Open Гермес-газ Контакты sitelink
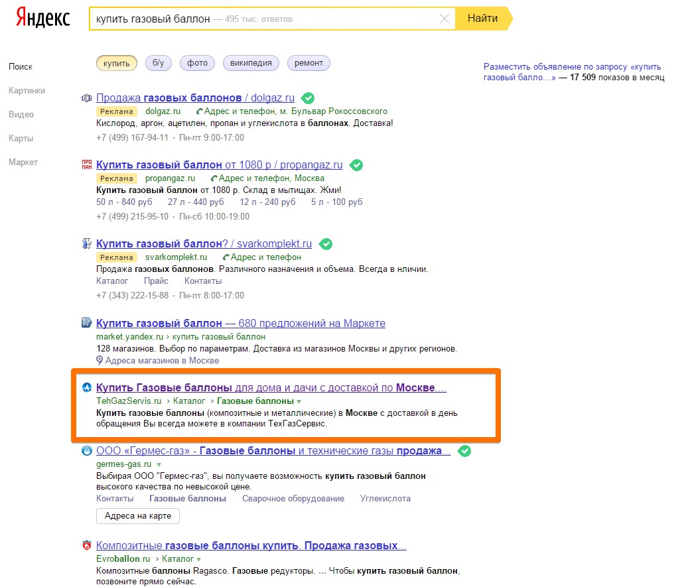This screenshot has height=587, width=684. (115, 499)
